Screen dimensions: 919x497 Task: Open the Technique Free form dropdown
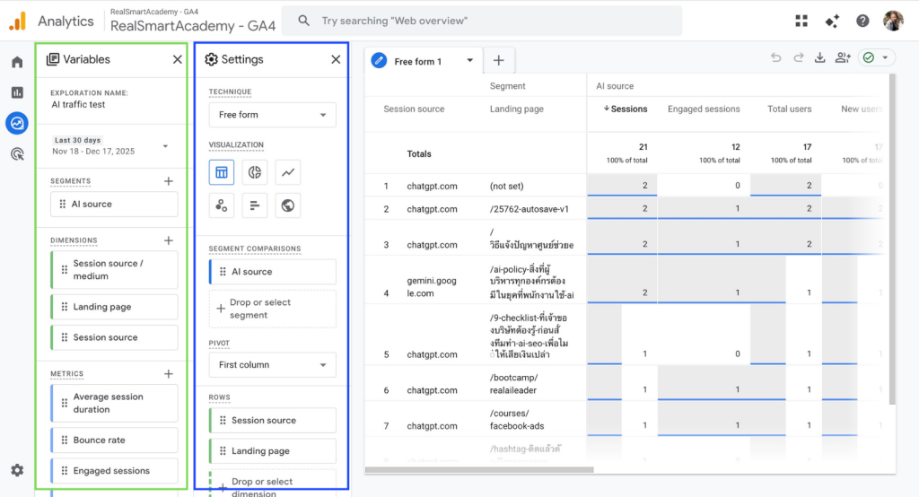coord(272,115)
